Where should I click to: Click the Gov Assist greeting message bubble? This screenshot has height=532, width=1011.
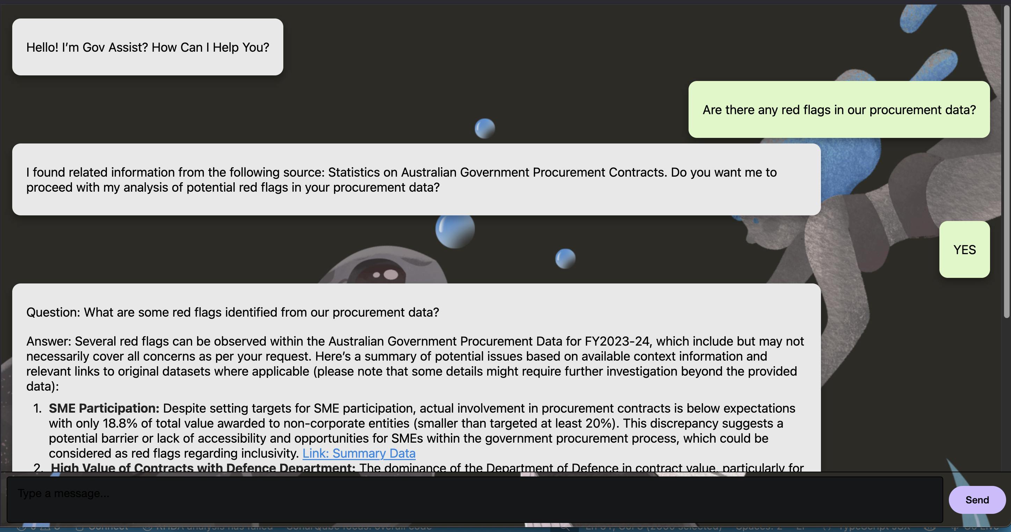tap(147, 47)
